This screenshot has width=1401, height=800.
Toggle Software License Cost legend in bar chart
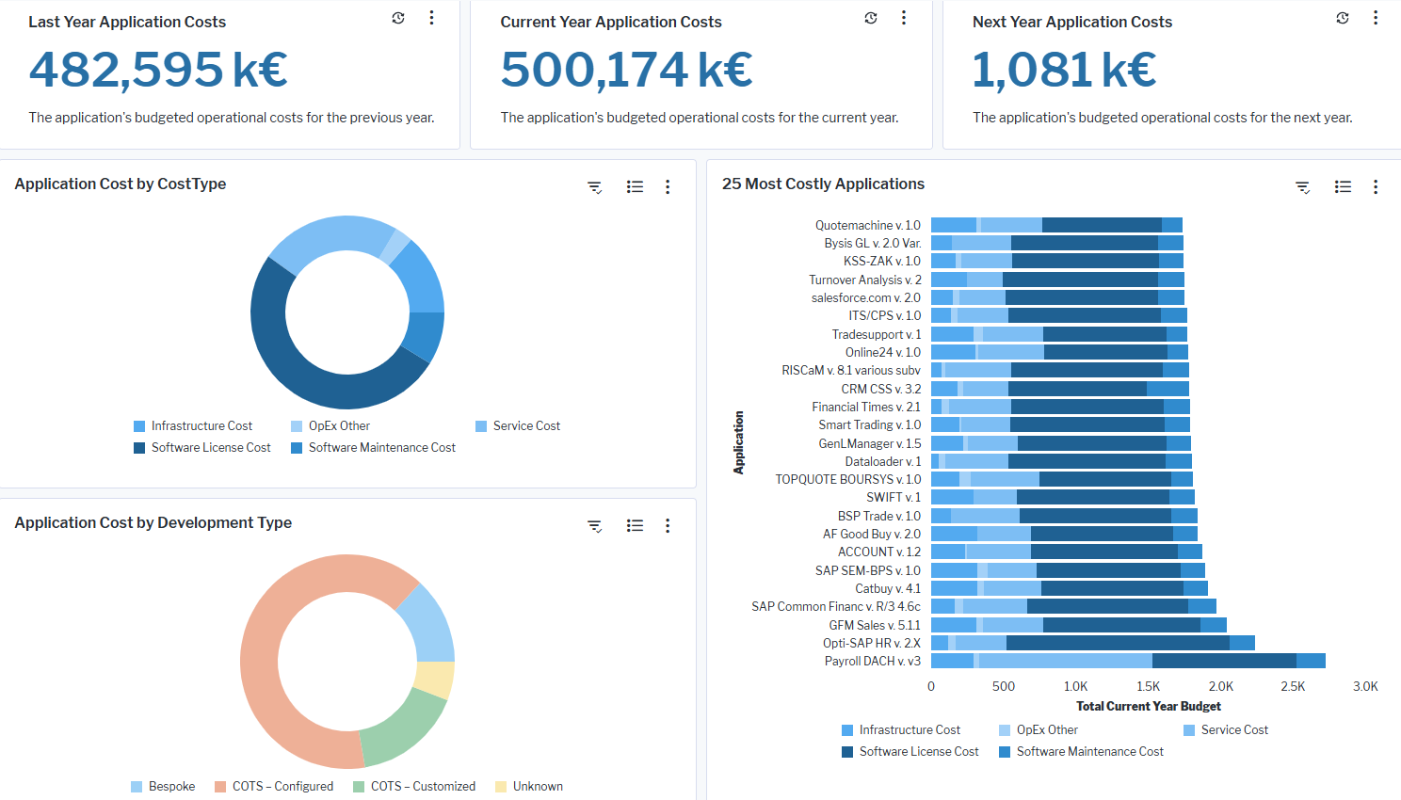(x=918, y=752)
